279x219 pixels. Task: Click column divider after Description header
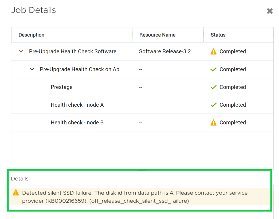132,35
